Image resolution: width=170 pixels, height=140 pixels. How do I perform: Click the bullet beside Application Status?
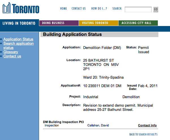point(1,39)
